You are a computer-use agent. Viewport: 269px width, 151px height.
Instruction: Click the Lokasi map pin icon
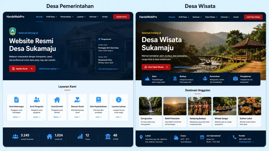click(x=141, y=137)
